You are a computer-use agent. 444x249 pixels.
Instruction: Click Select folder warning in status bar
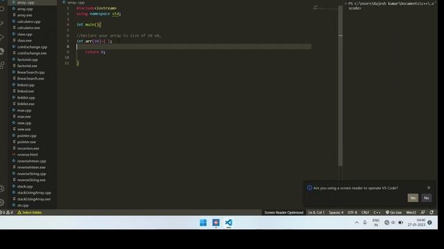(29, 212)
